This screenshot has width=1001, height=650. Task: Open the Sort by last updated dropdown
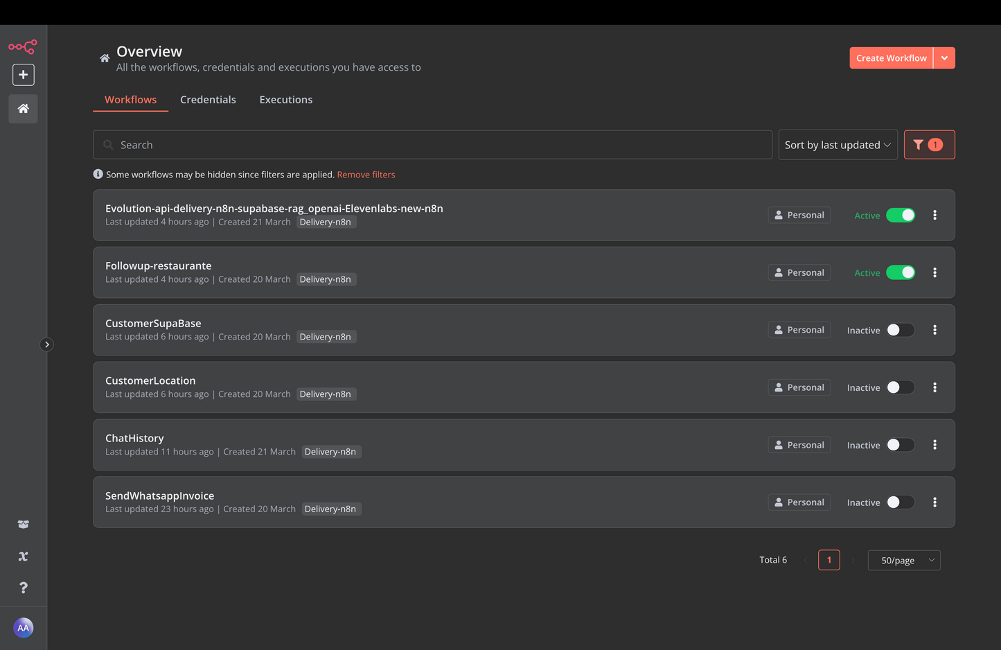click(x=838, y=144)
